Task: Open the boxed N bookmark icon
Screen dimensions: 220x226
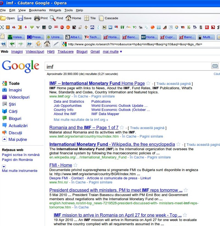Action: click(105, 27)
